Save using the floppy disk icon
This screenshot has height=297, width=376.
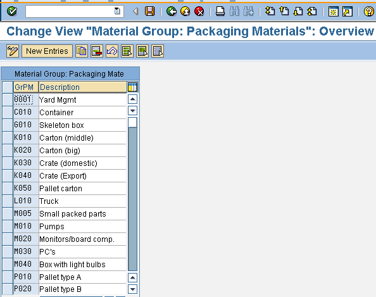149,11
